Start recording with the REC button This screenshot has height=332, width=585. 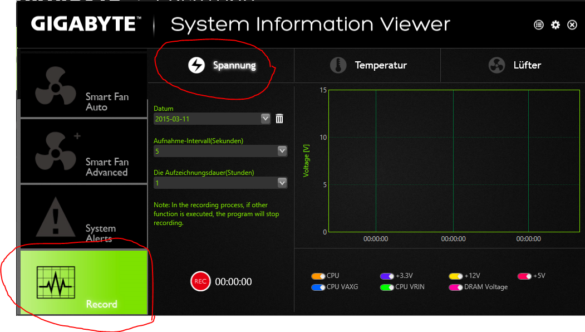point(200,281)
